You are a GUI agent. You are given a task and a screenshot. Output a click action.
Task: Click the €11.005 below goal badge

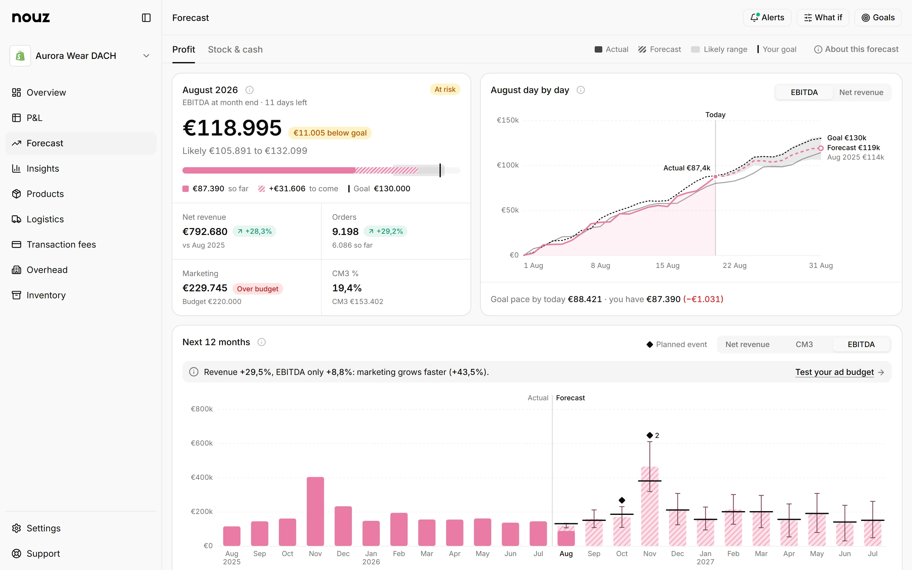330,133
